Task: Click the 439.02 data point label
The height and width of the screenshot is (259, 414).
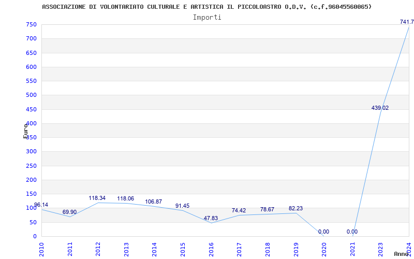Action: click(380, 108)
